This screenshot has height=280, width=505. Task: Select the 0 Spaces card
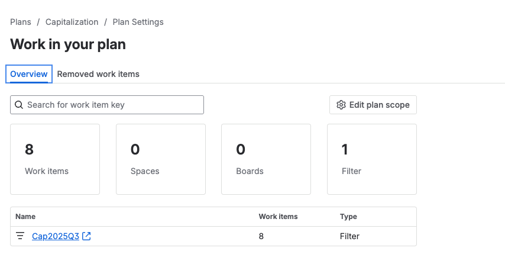pyautogui.click(x=161, y=159)
